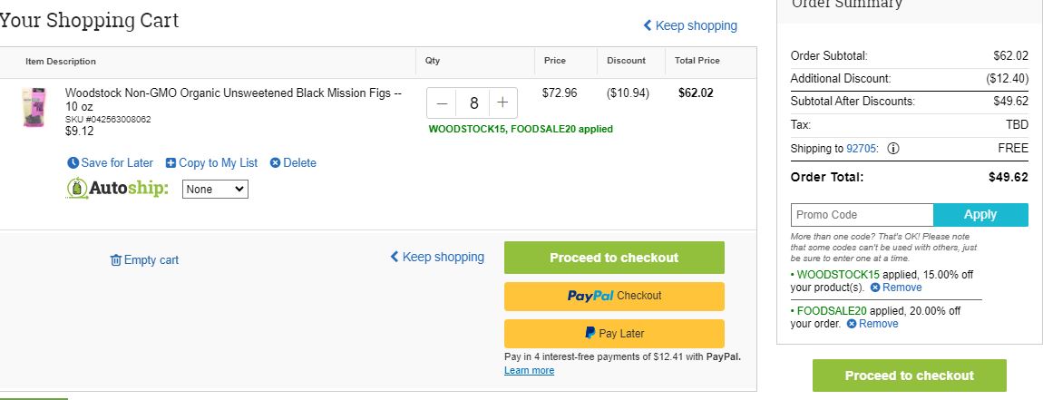Increase figs quantity with plus button
The height and width of the screenshot is (400, 1043).
click(x=502, y=103)
